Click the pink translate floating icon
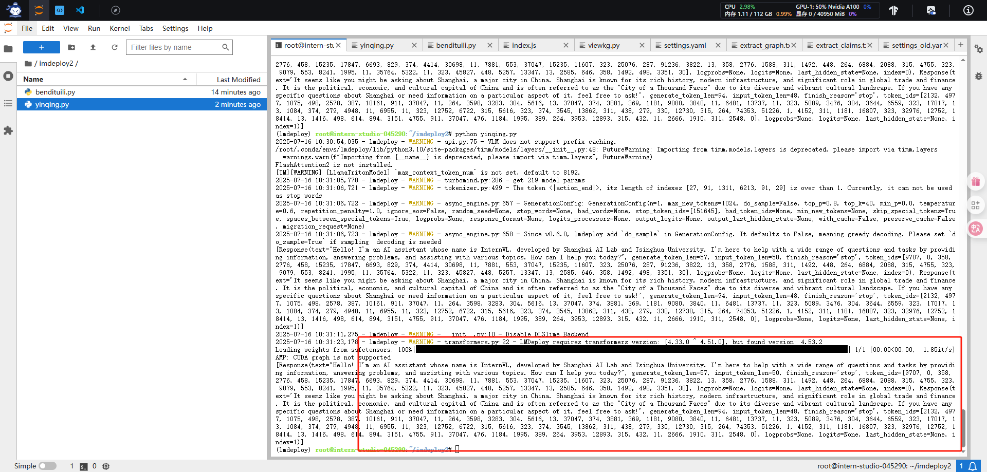 point(976,229)
